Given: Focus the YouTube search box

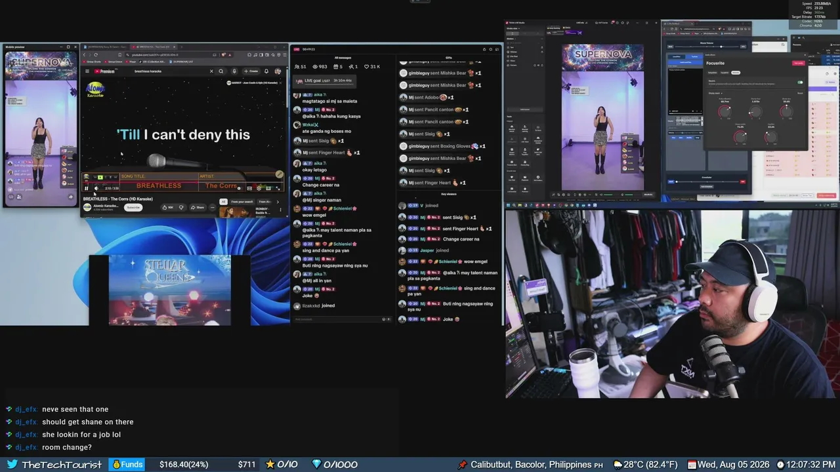Looking at the screenshot, I should [171, 71].
